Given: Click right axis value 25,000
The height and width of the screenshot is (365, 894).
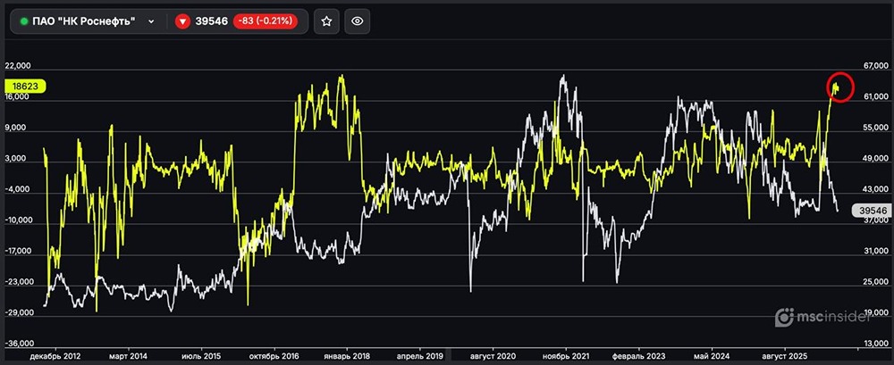Looking at the screenshot, I should (x=876, y=282).
